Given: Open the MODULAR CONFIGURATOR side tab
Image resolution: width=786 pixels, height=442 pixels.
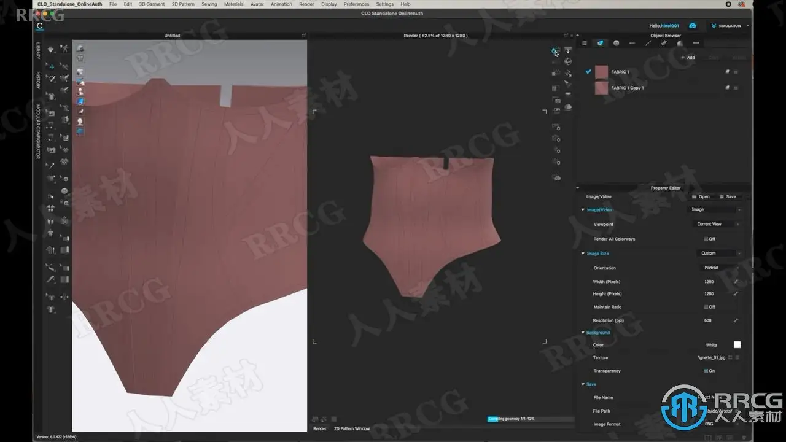Looking at the screenshot, I should (x=38, y=131).
